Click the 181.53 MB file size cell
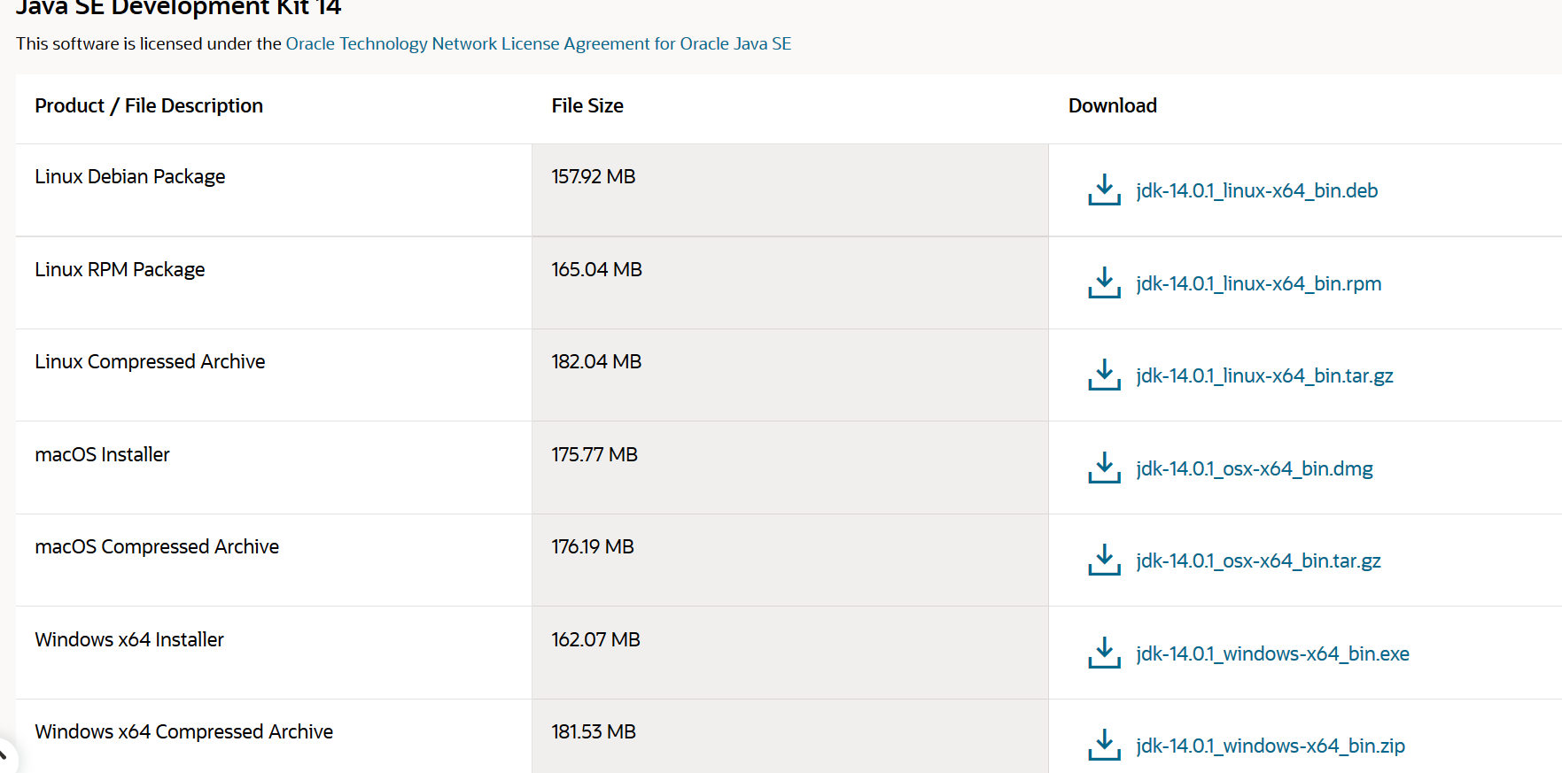Viewport: 1562px width, 773px height. pos(789,736)
